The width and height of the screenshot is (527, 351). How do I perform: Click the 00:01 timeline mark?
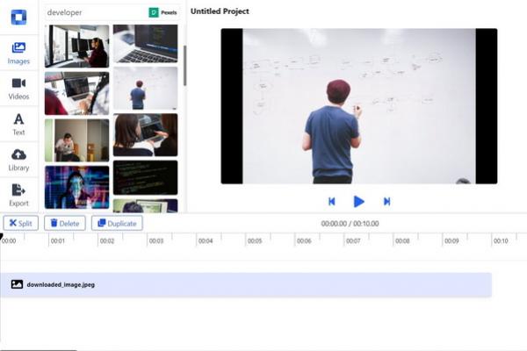(x=57, y=241)
